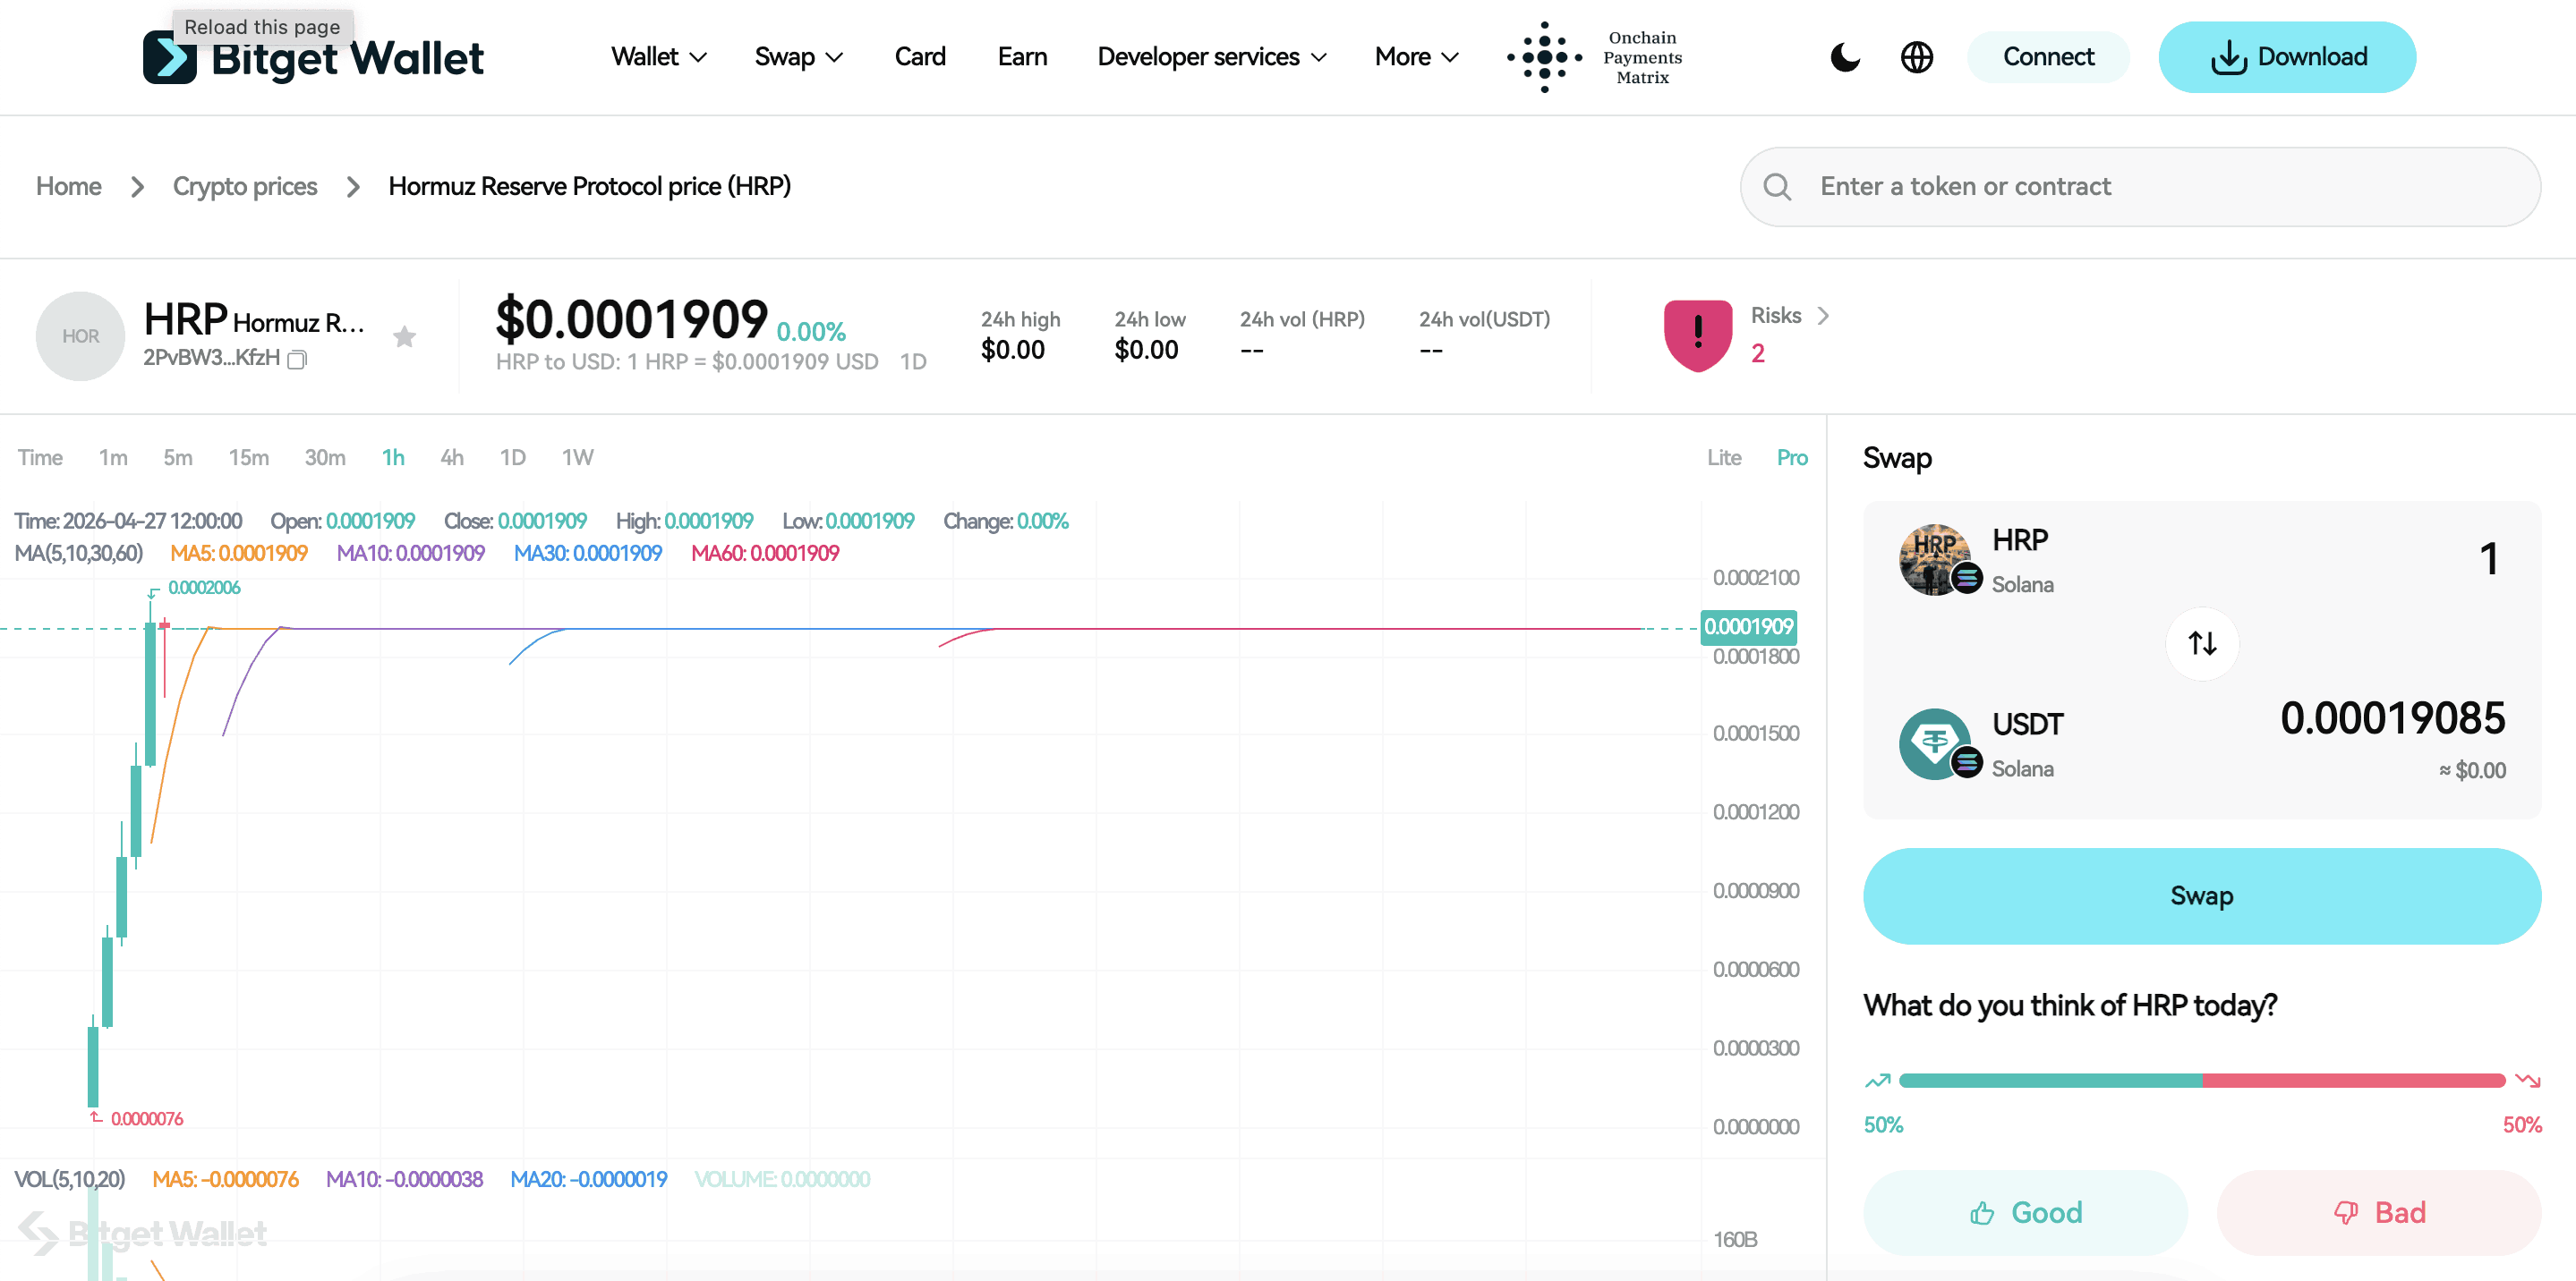Click the HRP sentiment progress bar
2576x1281 pixels.
pyautogui.click(x=2201, y=1080)
